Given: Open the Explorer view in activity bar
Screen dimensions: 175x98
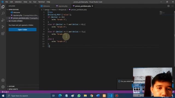Looking at the screenshot, I should [3, 7].
